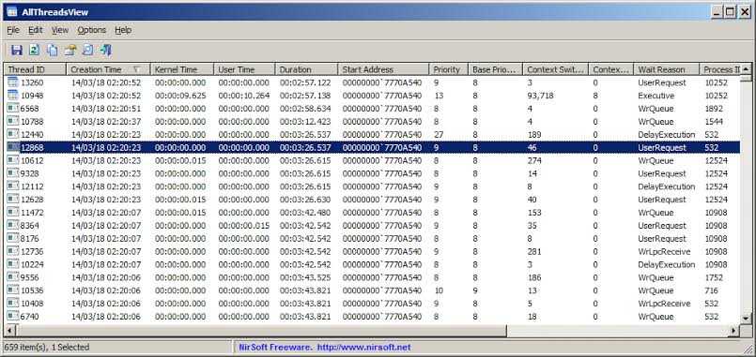Click the NirSoft website link in status bar
This screenshot has width=756, height=357.
pyautogui.click(x=325, y=347)
